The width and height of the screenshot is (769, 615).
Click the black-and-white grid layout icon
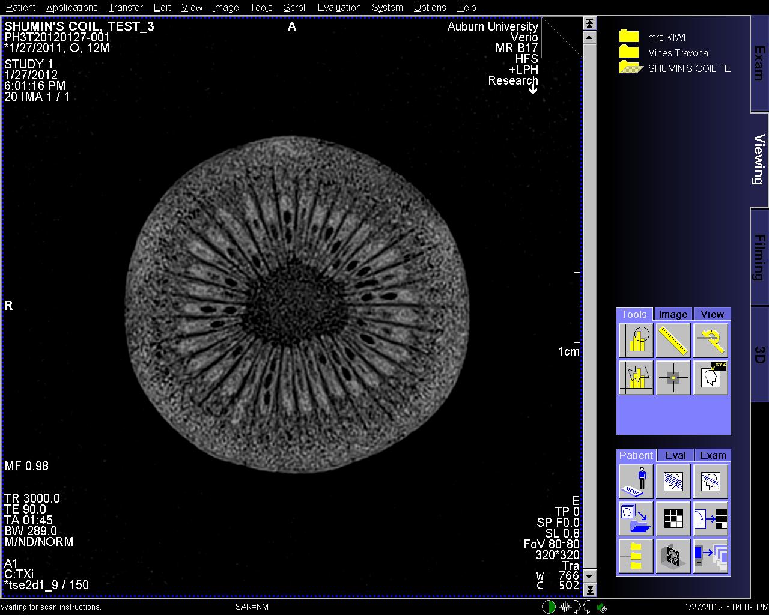click(x=673, y=518)
